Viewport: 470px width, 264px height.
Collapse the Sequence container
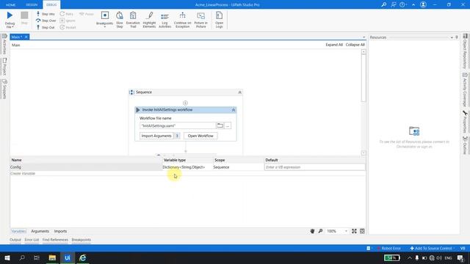point(240,92)
